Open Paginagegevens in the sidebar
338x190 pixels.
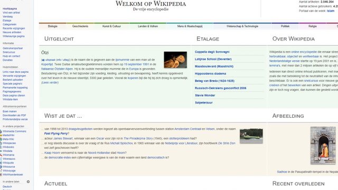[12, 91]
